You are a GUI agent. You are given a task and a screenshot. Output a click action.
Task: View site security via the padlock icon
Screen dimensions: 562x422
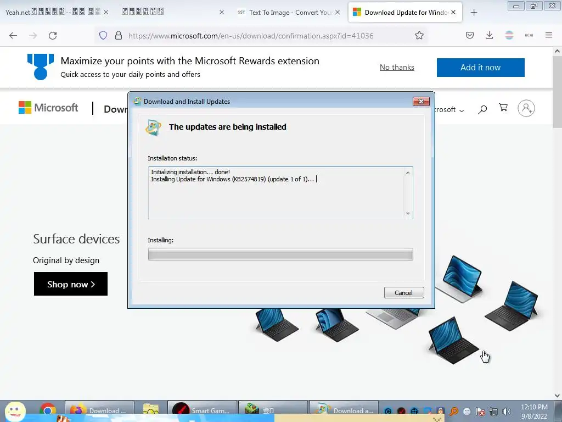(119, 36)
